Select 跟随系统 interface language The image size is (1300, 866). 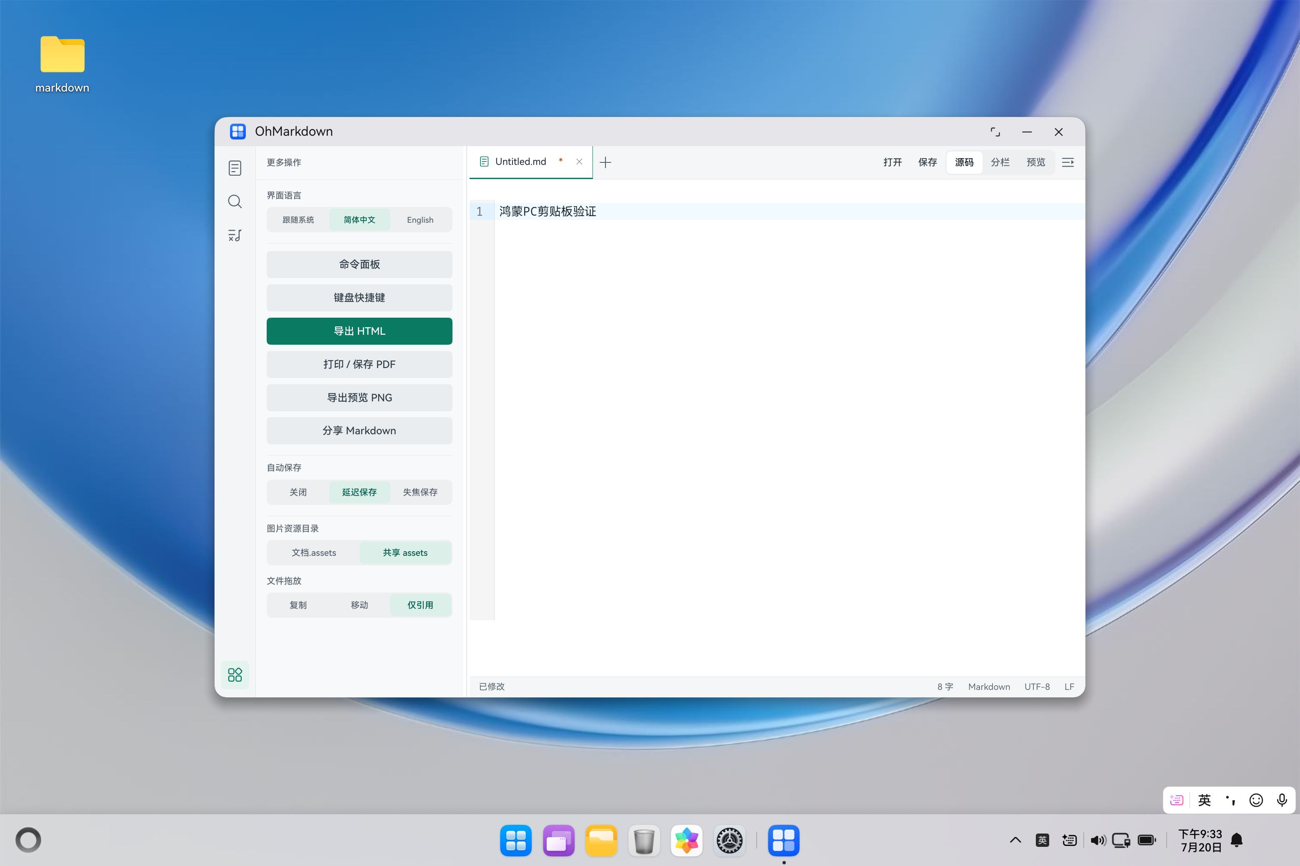[x=298, y=220]
